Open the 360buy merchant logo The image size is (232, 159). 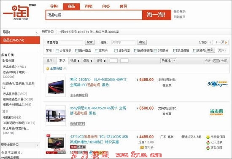(217, 84)
